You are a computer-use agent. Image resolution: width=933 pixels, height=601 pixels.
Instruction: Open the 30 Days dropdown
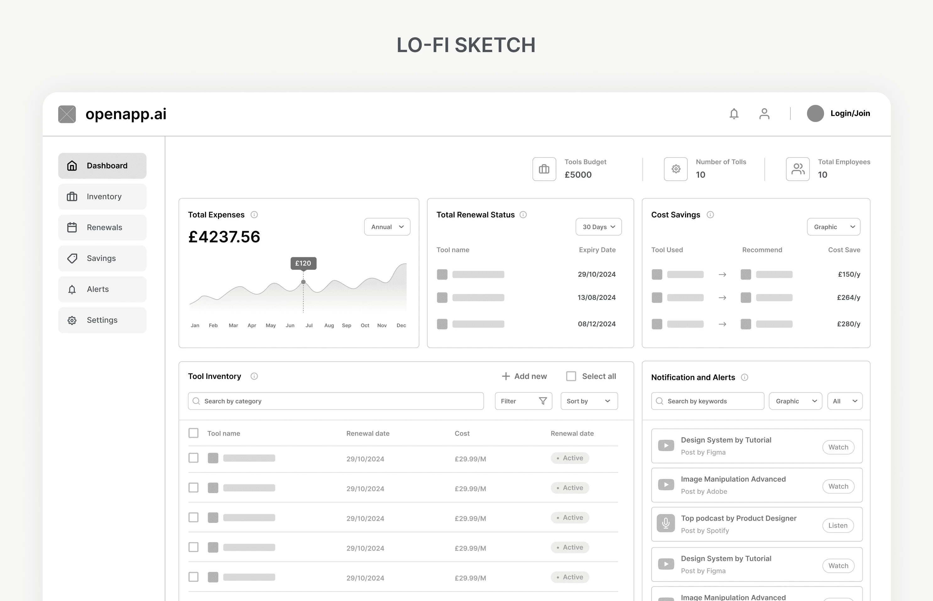[598, 227]
